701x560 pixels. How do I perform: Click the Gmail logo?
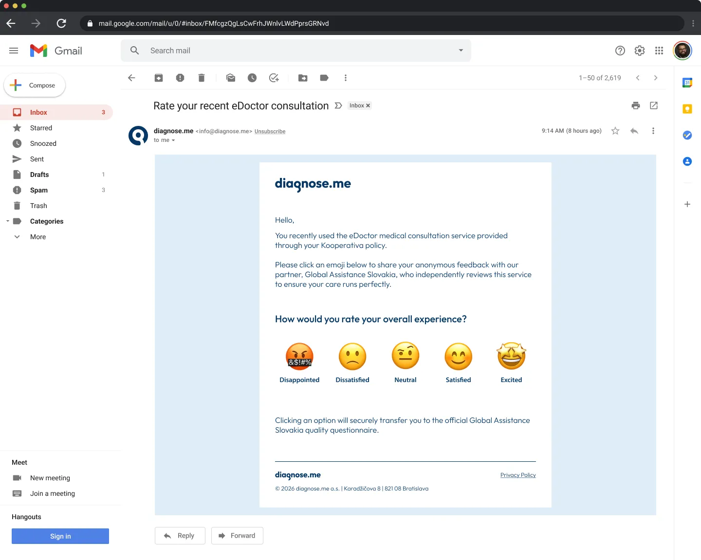[x=56, y=51]
